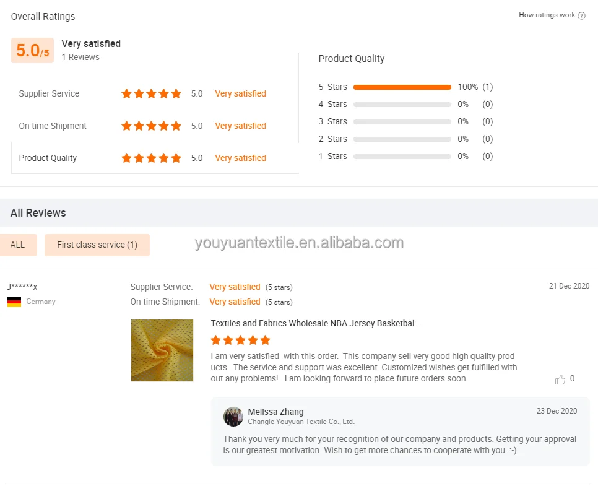Image resolution: width=598 pixels, height=486 pixels.
Task: Click the 5 Stars progress bar
Action: coord(402,87)
